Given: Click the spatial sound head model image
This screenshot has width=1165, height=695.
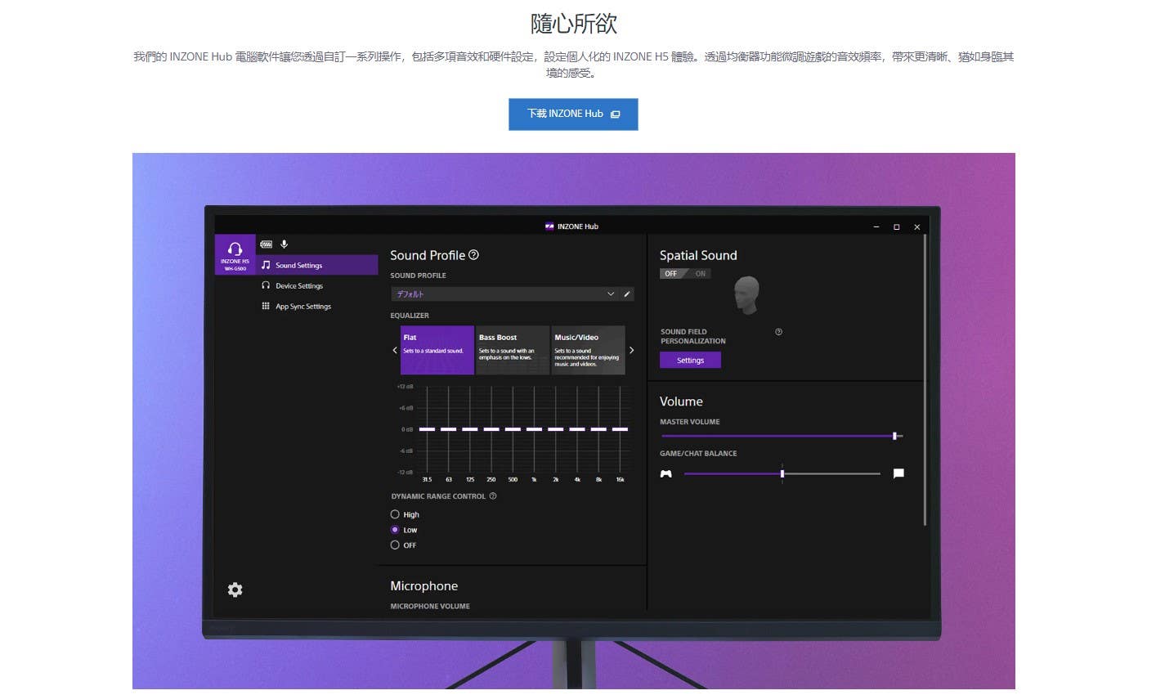Looking at the screenshot, I should point(746,294).
